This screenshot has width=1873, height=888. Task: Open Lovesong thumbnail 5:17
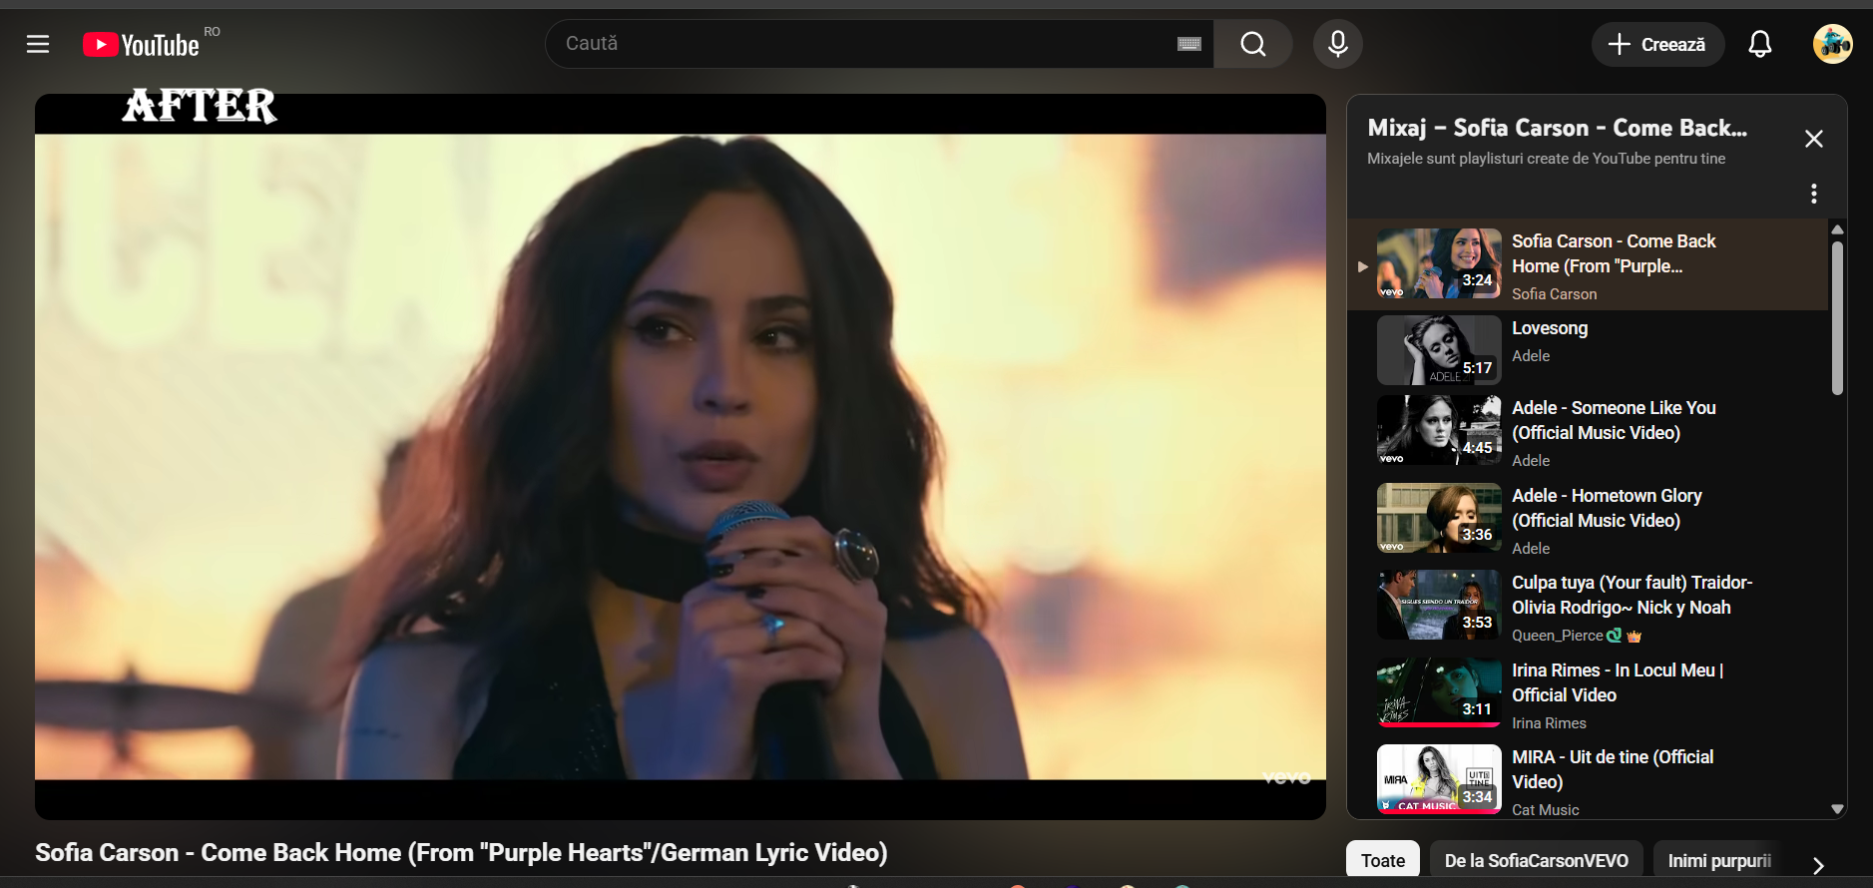(1439, 350)
